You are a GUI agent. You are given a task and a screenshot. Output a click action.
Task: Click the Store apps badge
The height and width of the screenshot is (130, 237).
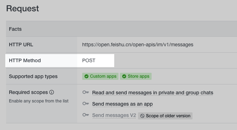(136, 76)
